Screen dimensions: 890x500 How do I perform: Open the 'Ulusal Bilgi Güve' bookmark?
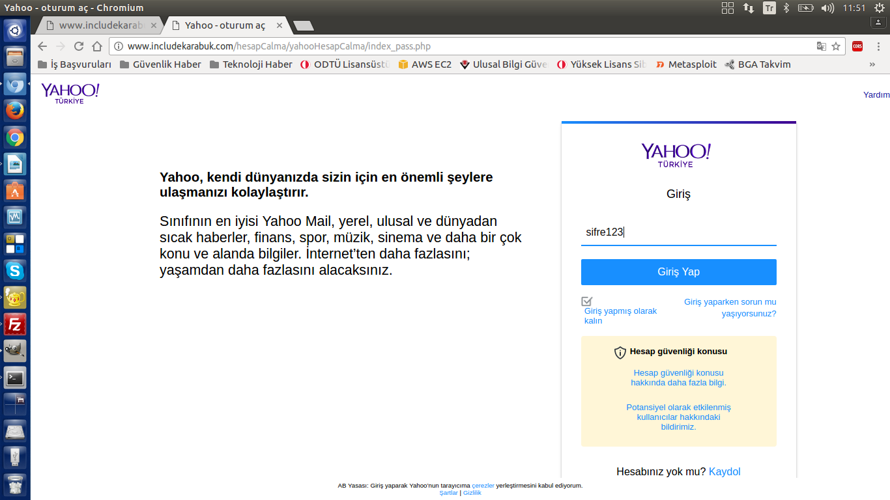[x=504, y=64]
